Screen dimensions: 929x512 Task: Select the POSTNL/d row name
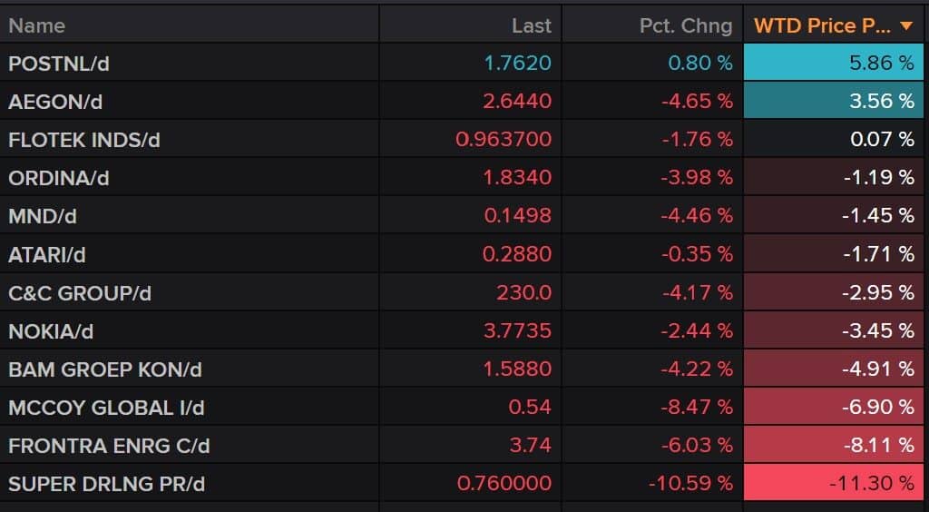pyautogui.click(x=59, y=64)
